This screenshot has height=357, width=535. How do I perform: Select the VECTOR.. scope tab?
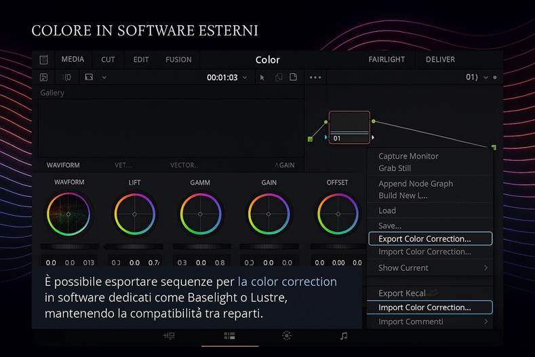pos(184,165)
